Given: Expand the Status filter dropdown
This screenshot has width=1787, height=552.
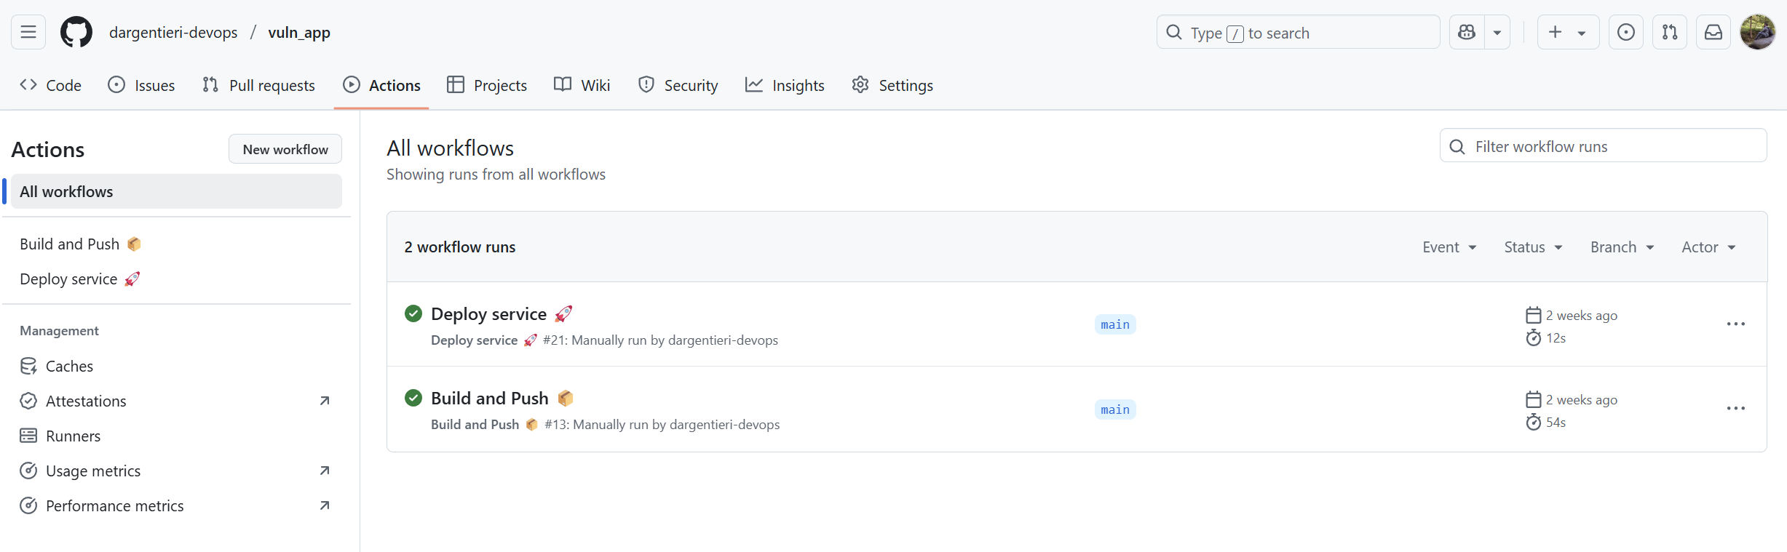Looking at the screenshot, I should tap(1533, 247).
